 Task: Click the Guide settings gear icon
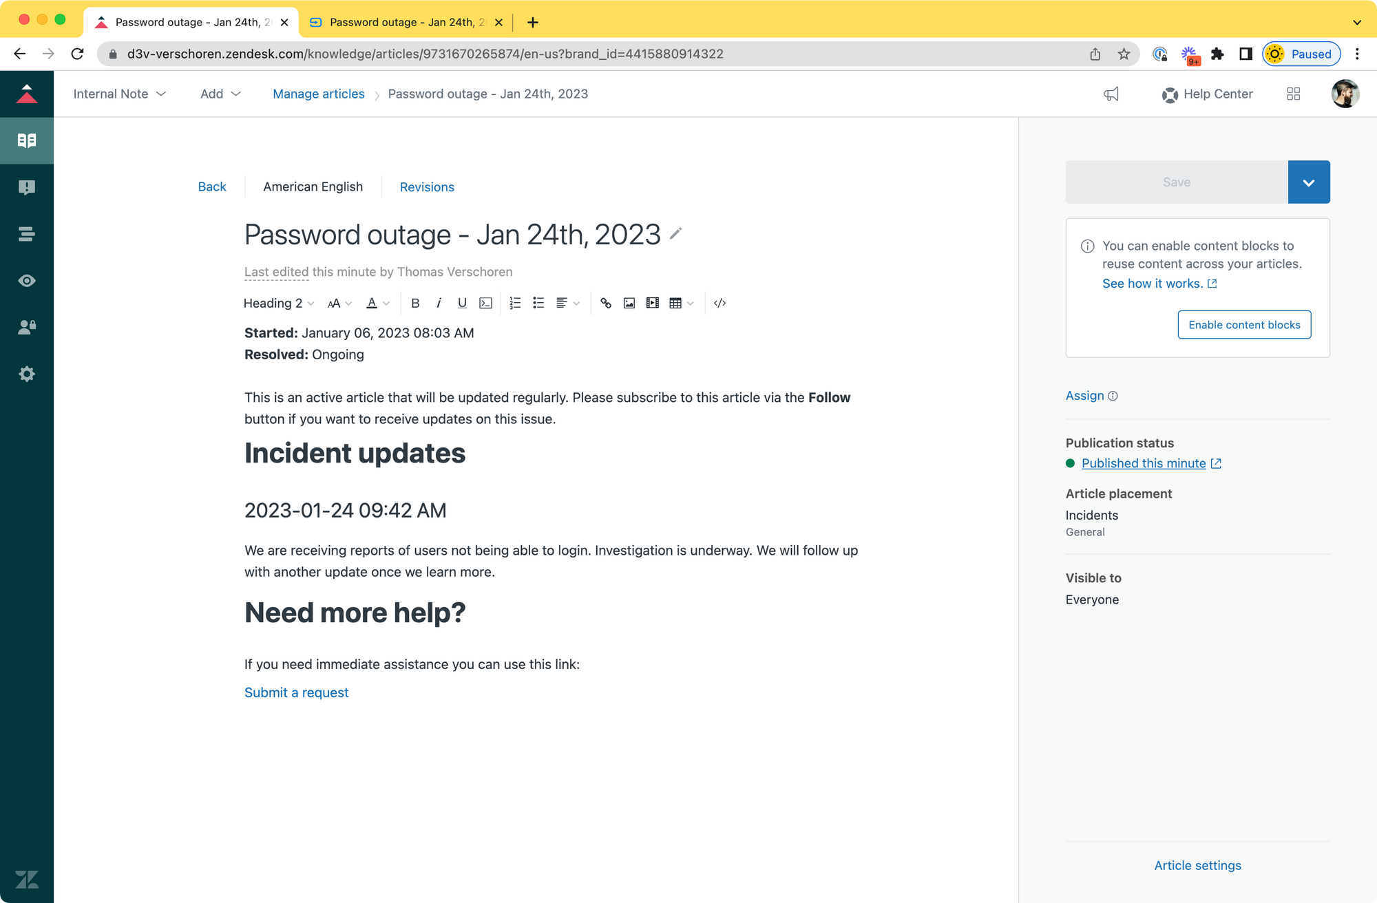pyautogui.click(x=27, y=374)
